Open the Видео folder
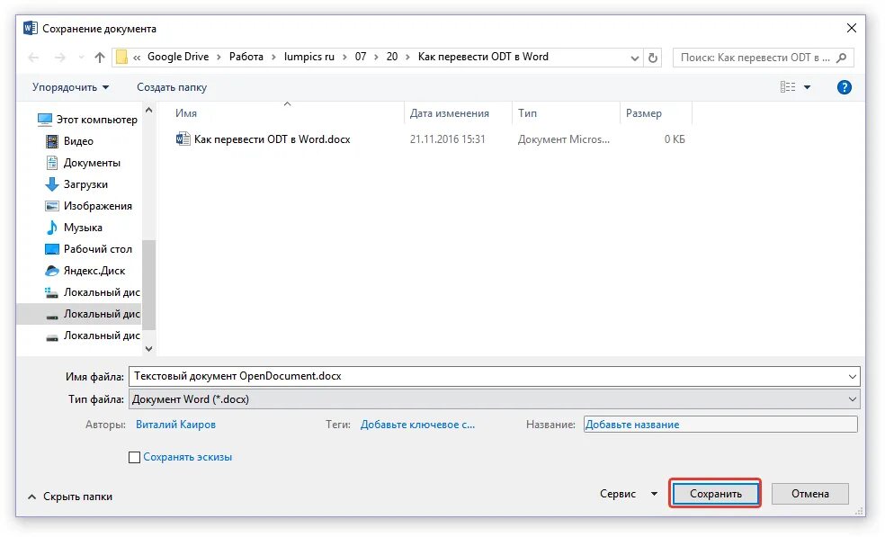 click(x=69, y=141)
